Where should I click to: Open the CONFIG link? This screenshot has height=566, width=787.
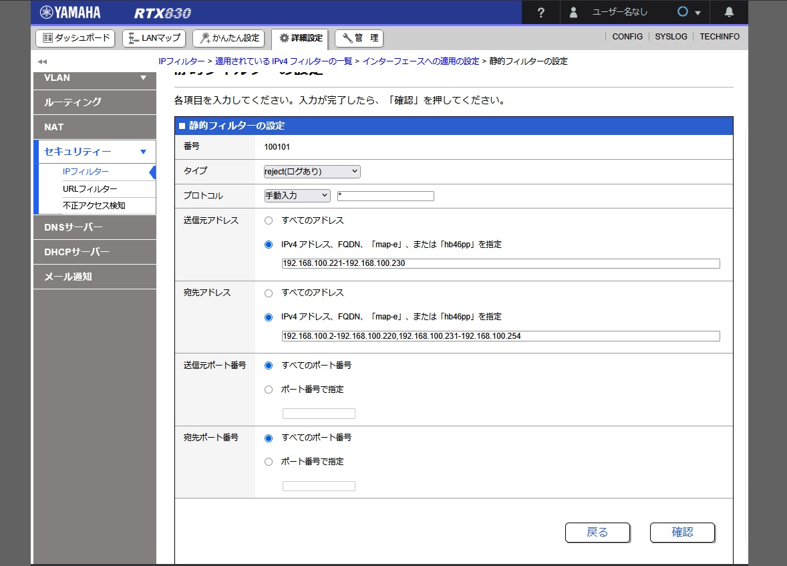(x=627, y=37)
